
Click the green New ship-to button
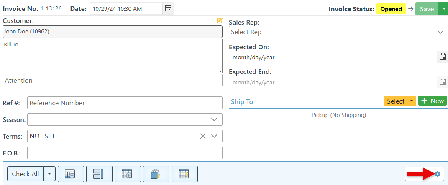tap(432, 101)
